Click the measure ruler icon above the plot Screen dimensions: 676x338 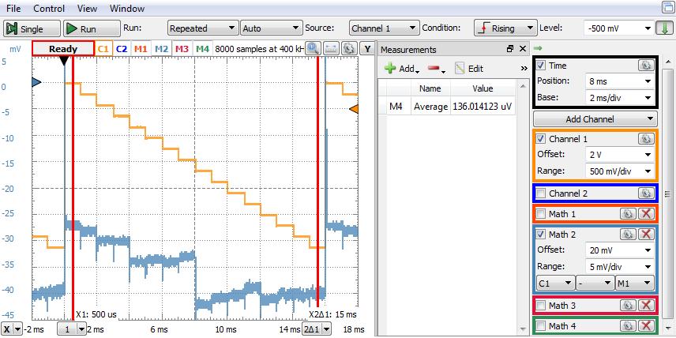pyautogui.click(x=330, y=49)
